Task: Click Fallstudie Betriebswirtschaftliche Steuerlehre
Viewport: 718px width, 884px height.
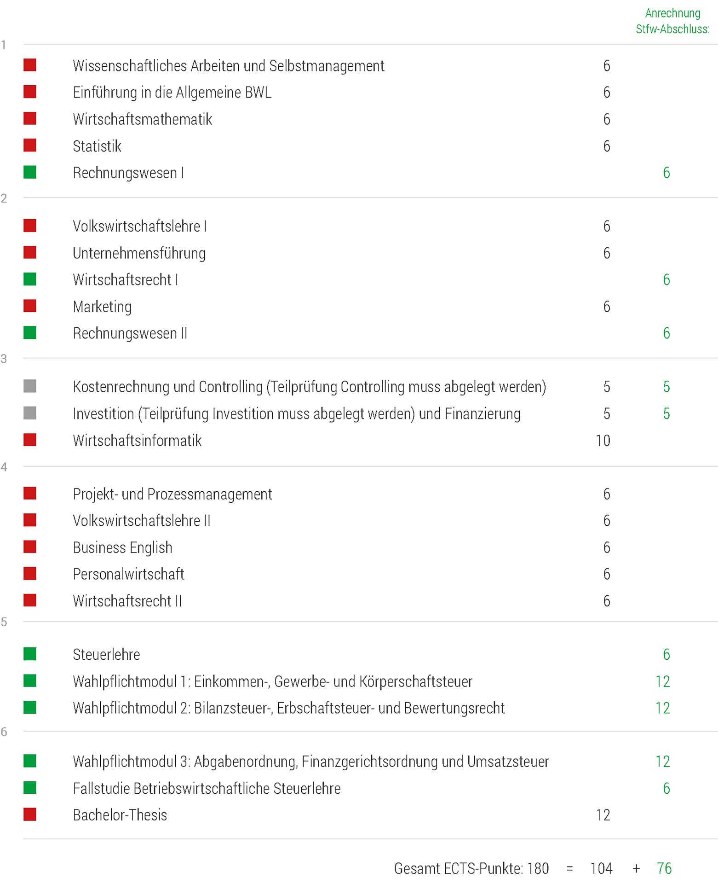Action: pos(207,788)
